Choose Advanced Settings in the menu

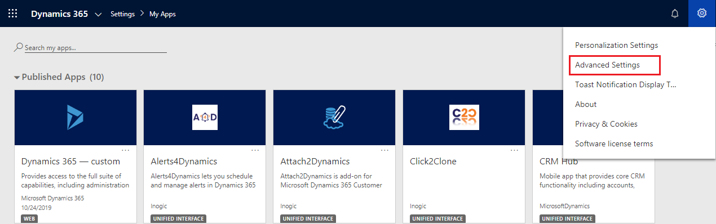[607, 65]
